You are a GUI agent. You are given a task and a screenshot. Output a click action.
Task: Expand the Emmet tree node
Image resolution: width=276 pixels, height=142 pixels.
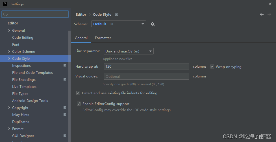9,129
